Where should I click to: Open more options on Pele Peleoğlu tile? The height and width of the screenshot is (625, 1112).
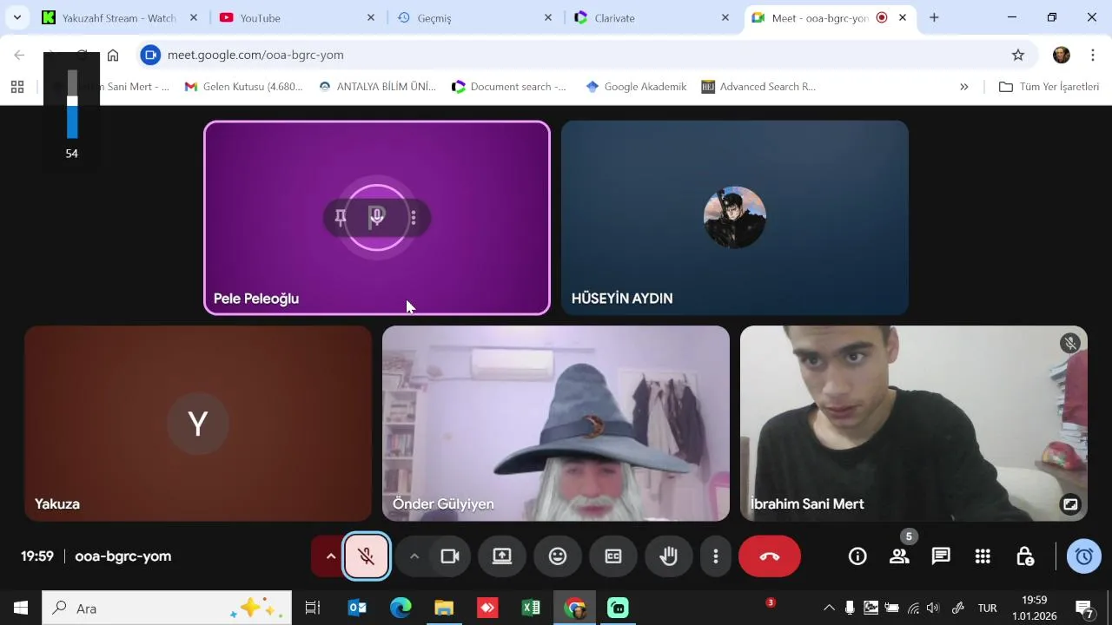(414, 217)
